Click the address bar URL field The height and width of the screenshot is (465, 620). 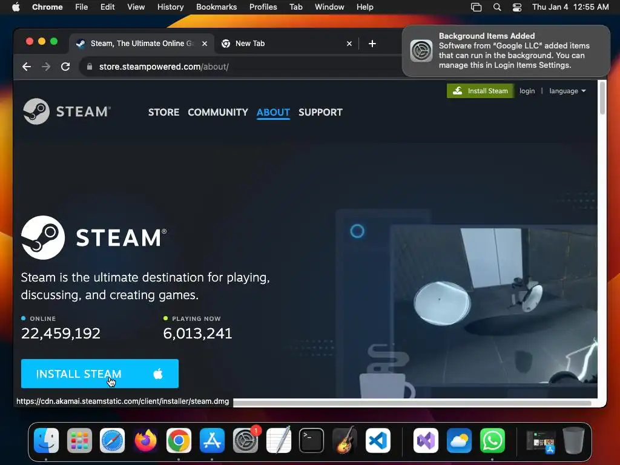tap(241, 67)
